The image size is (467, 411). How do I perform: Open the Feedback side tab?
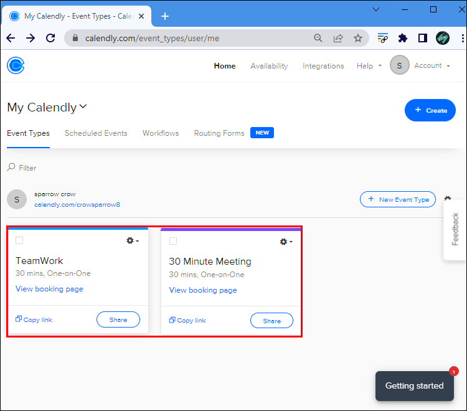[455, 229]
